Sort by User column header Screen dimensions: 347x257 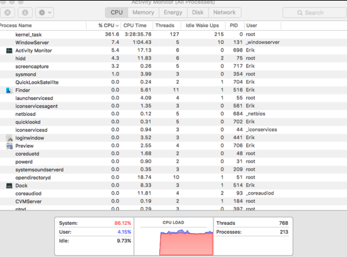(252, 25)
